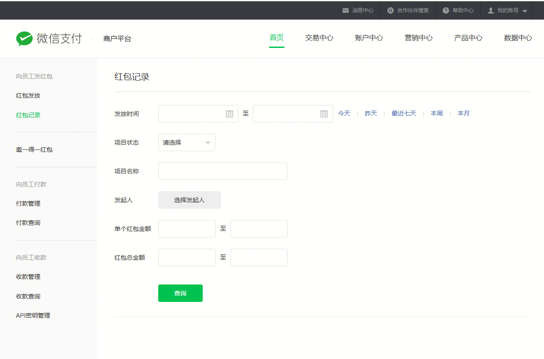Select the 本月 date link
Viewport: 544px width, 359px height.
click(x=463, y=113)
